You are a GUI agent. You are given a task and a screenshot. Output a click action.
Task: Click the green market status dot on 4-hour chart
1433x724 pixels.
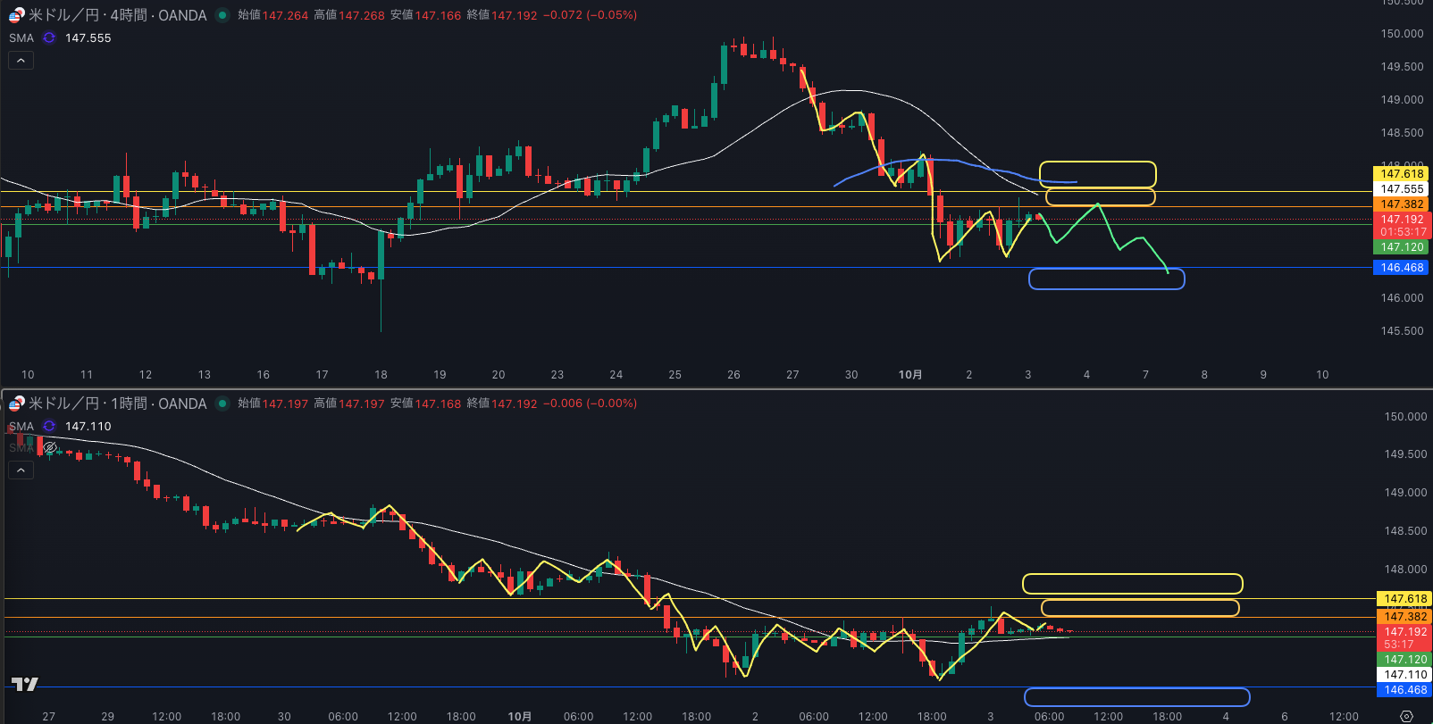pos(222,15)
